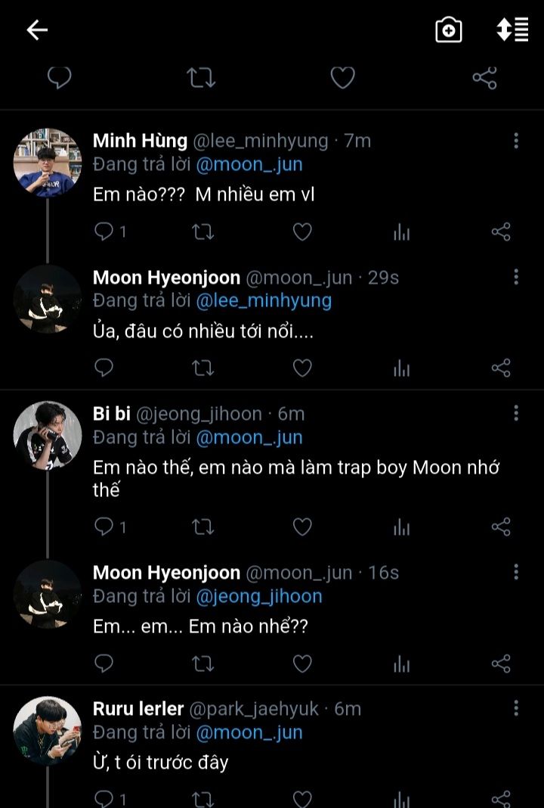Tap the back arrow at top
The height and width of the screenshot is (808, 544).
point(37,30)
